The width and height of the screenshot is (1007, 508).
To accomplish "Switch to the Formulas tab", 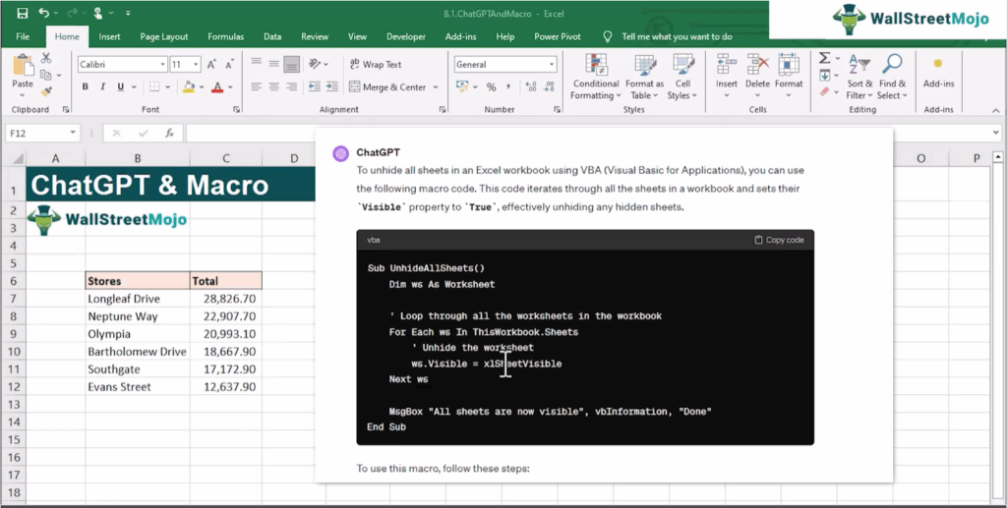I will (225, 36).
